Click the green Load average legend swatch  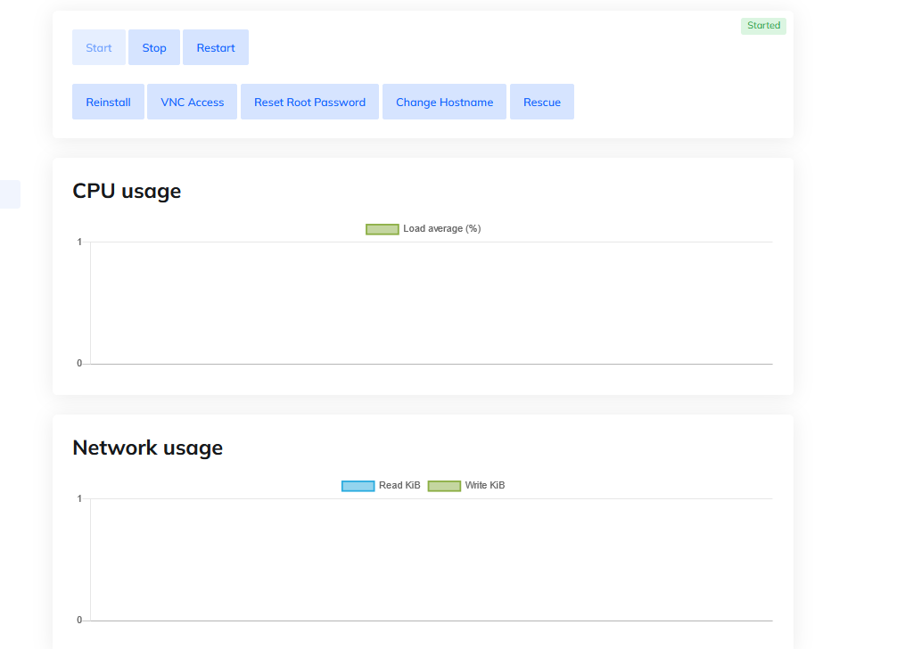point(382,229)
